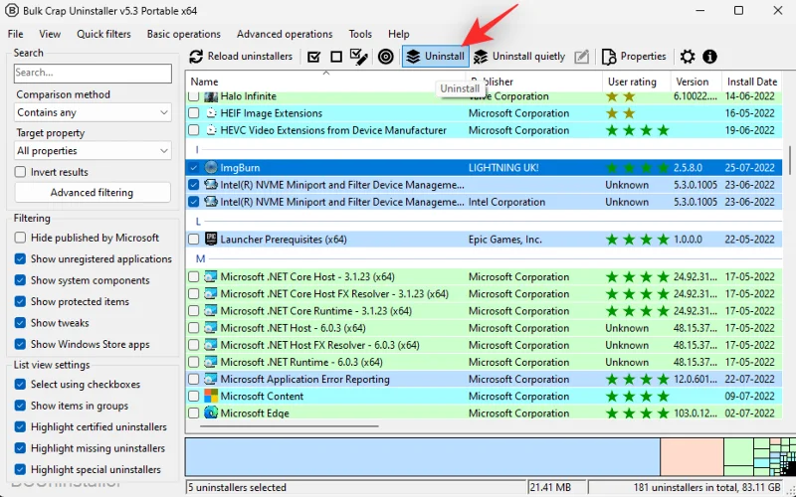Click the Microsoft .NET Runtime 6.0.3 icon
The width and height of the screenshot is (796, 497).
[x=211, y=362]
